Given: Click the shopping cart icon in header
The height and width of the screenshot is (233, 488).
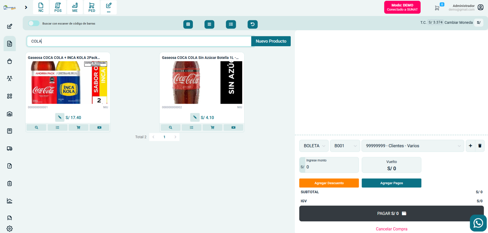Looking at the screenshot, I should [x=437, y=8].
